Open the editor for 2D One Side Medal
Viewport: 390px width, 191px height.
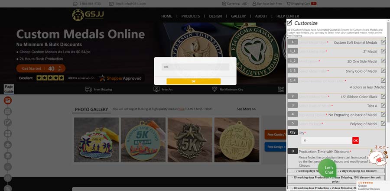click(383, 61)
